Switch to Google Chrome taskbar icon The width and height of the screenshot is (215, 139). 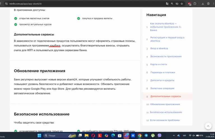[140, 136]
